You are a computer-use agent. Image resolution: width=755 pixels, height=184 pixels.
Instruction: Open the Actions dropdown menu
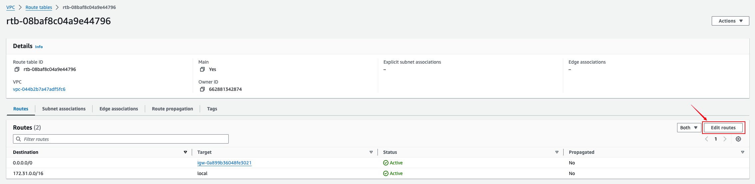tap(730, 21)
